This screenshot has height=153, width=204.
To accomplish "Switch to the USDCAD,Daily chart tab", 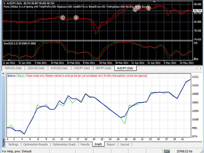I will pos(36,68).
